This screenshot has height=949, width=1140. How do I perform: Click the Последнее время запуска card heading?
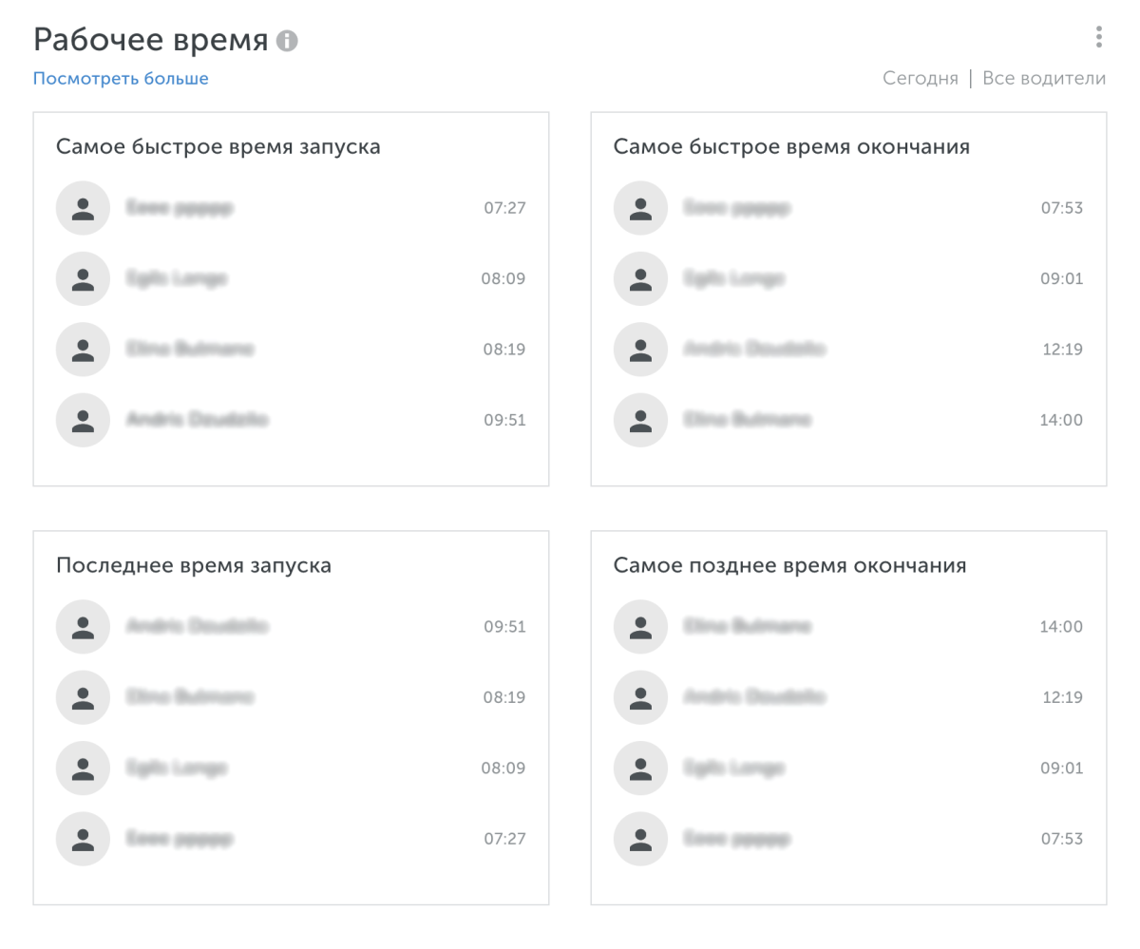point(194,566)
